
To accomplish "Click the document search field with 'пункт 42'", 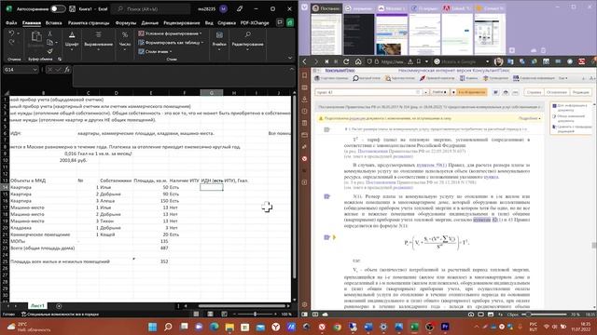I will point(368,92).
